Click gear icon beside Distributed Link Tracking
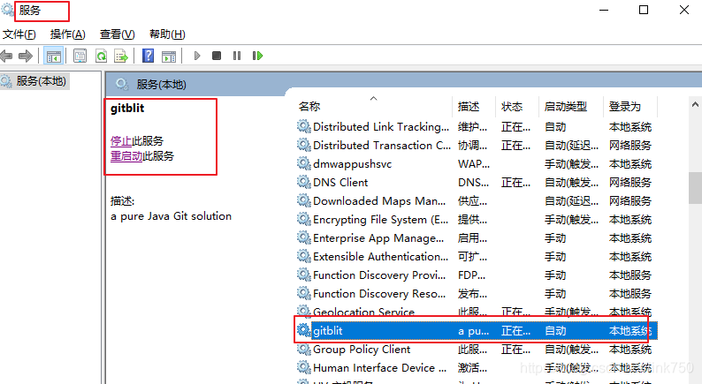 (303, 126)
